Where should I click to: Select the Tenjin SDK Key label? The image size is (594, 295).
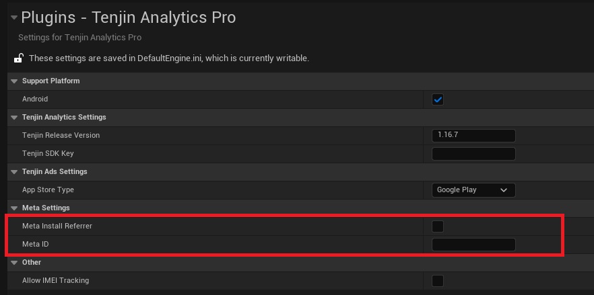pyautogui.click(x=48, y=154)
